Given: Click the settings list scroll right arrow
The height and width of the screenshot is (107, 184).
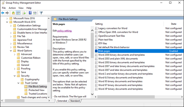Looking at the screenshot, I should click(182, 97).
